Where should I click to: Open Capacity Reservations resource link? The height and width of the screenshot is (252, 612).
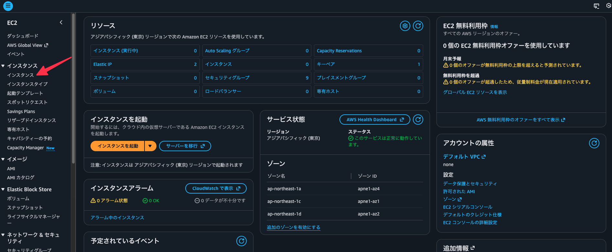[x=339, y=51]
